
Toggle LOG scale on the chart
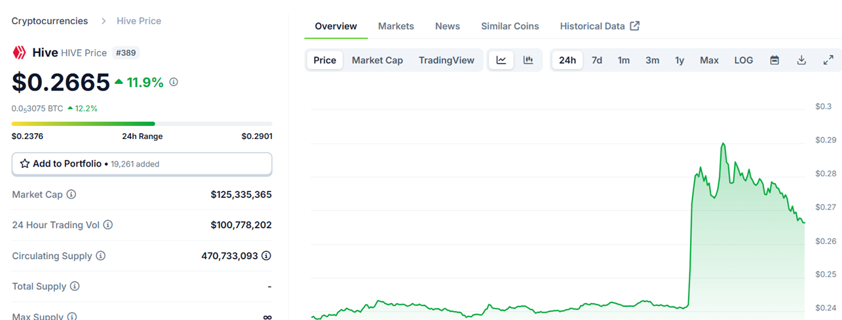[x=744, y=60]
